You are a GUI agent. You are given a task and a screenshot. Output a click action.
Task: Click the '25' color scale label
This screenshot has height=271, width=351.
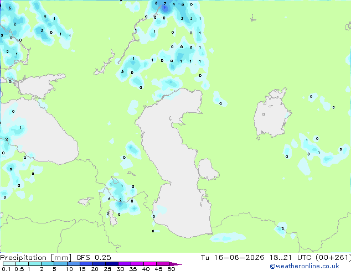[107, 269]
